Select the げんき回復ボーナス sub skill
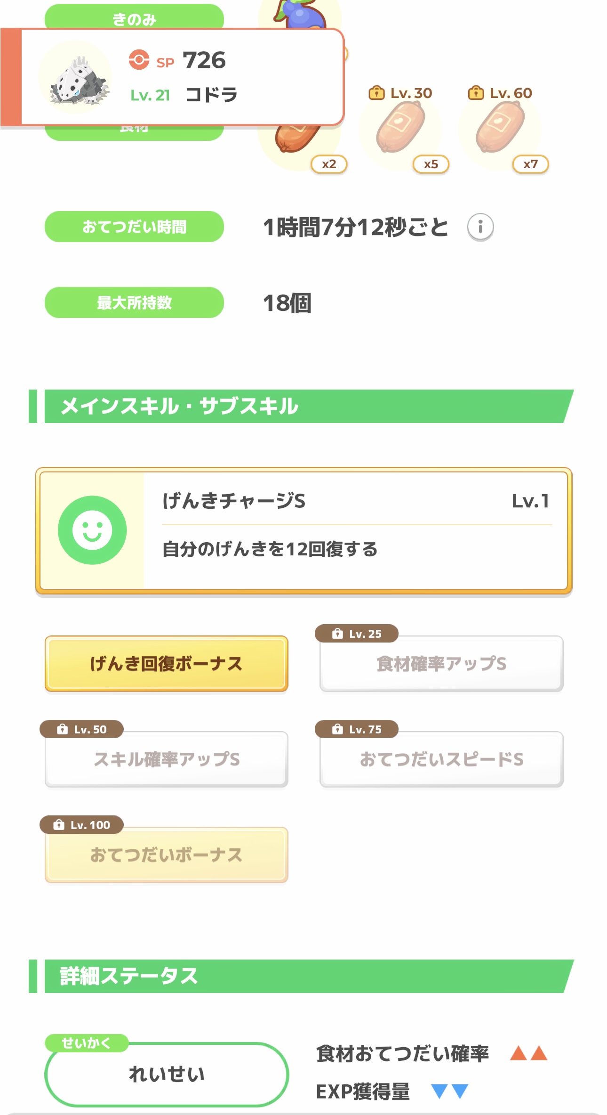The image size is (607, 1115). 166,664
